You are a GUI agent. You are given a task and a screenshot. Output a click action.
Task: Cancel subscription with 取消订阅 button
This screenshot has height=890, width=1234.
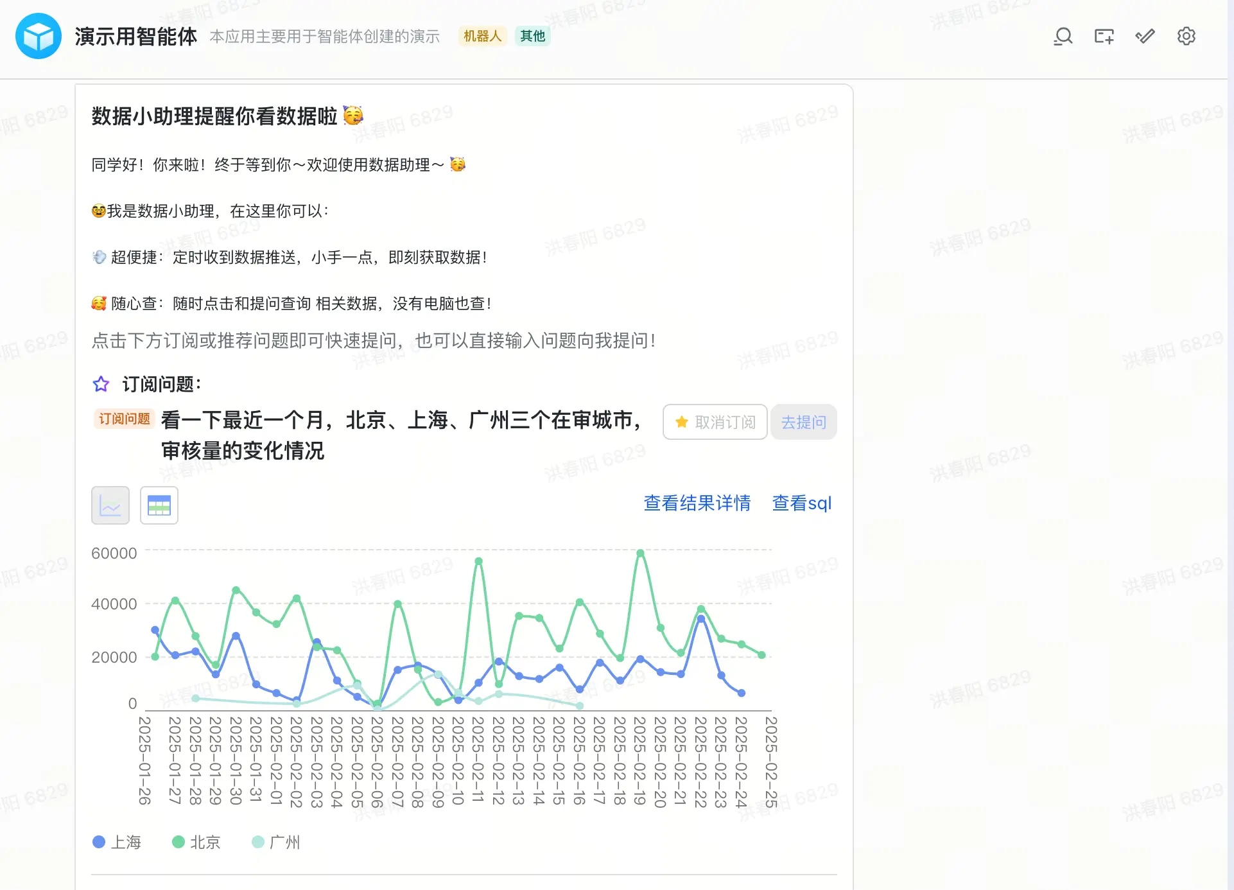(x=715, y=422)
